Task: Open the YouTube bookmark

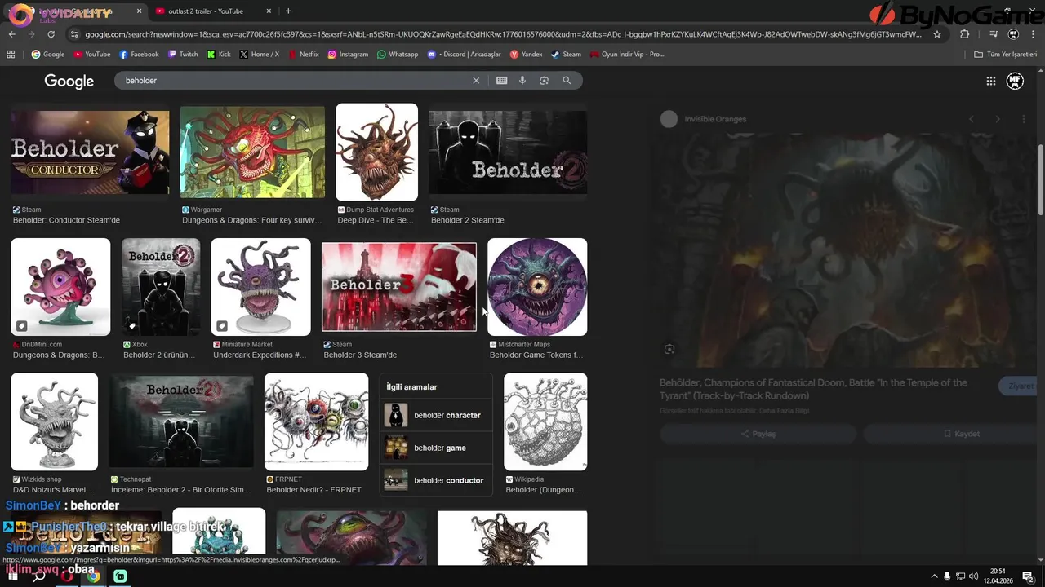Action: point(91,54)
